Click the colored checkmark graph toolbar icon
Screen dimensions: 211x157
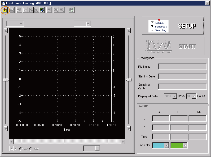point(42,10)
